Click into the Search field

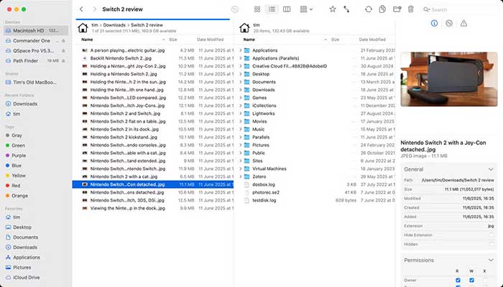point(461,9)
